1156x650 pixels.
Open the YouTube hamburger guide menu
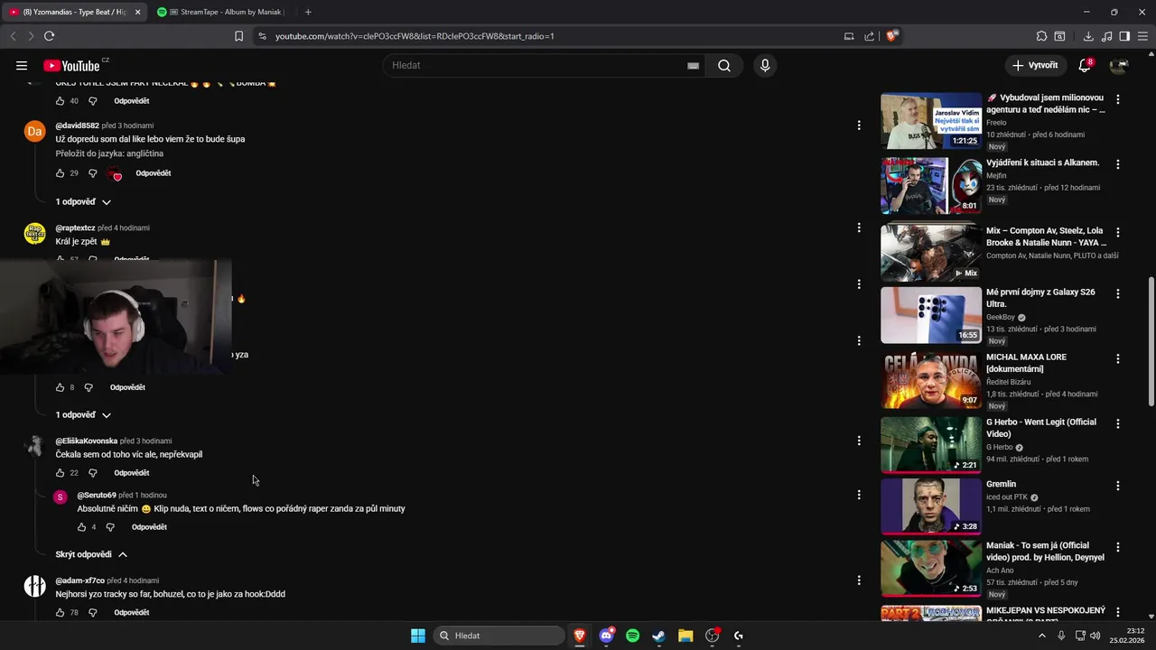point(22,65)
